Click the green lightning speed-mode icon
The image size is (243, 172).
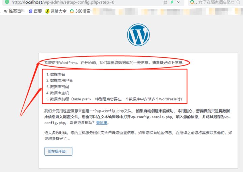tap(172, 2)
